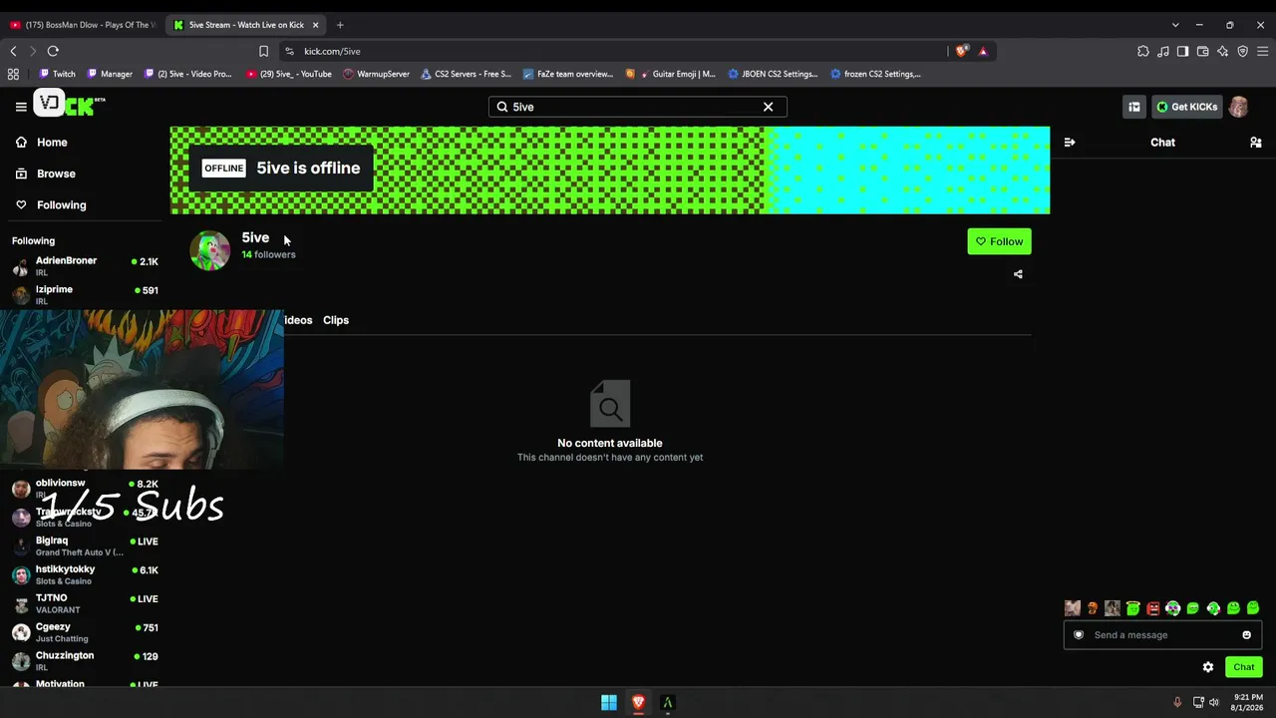Click the search field containing 5ive
The image size is (1276, 718).
tap(637, 107)
